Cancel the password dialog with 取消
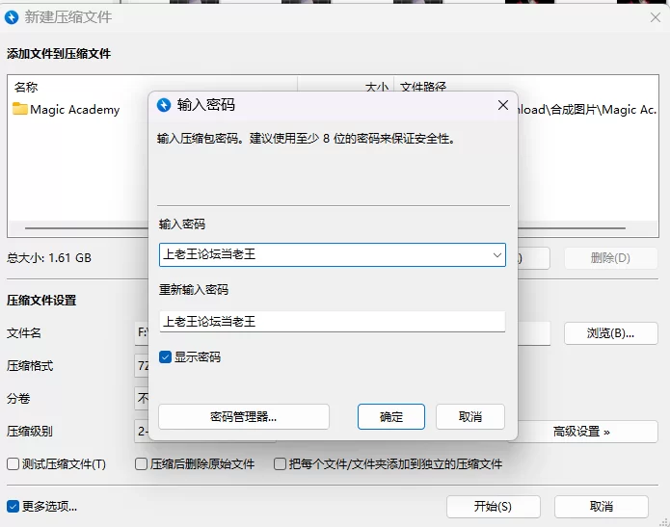Viewport: 670px width, 527px height. coord(470,416)
